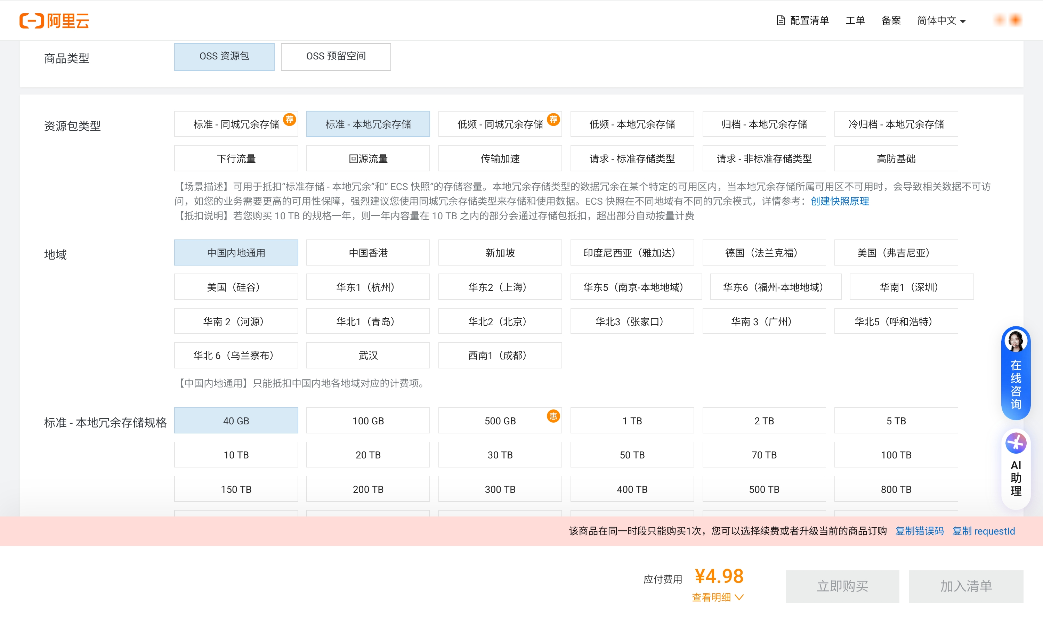
Task: Select region 美国（弗吉尼亚）
Action: (896, 253)
